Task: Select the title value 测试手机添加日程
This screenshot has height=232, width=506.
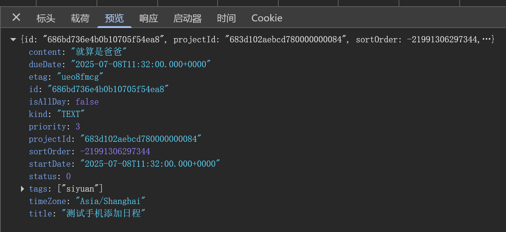Action: (104, 214)
